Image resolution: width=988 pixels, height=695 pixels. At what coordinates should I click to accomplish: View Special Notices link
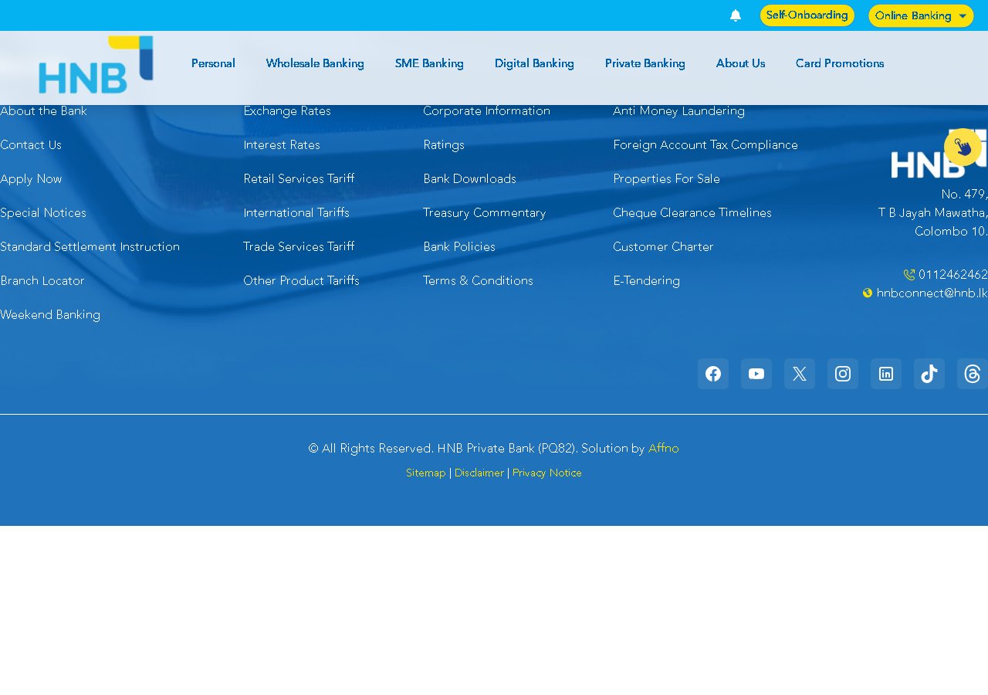coord(43,213)
